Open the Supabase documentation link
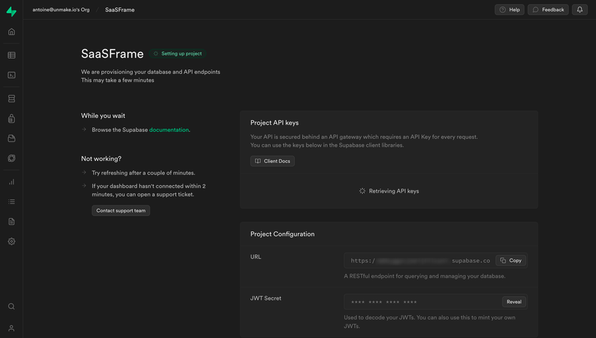 click(x=169, y=130)
